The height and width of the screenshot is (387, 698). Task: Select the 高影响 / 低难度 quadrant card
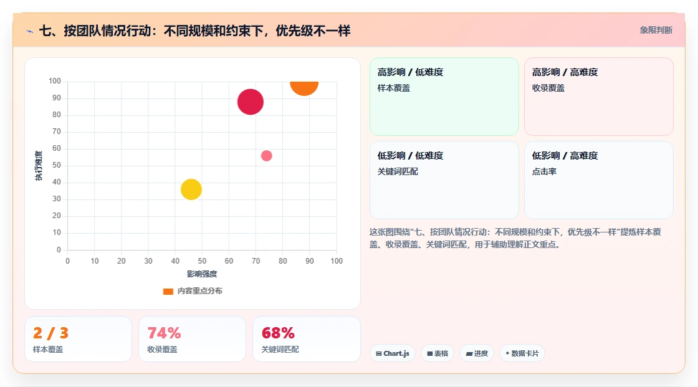click(444, 96)
